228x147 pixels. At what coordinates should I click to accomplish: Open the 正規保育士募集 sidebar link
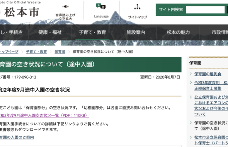(208, 88)
